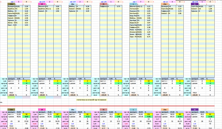Click the odds cell "3,53" in the Аяччо row
Screen dimensions: 222x129
tap(26, 23)
